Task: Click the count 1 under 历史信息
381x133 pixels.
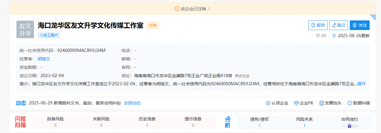Action: pyautogui.click(x=147, y=125)
